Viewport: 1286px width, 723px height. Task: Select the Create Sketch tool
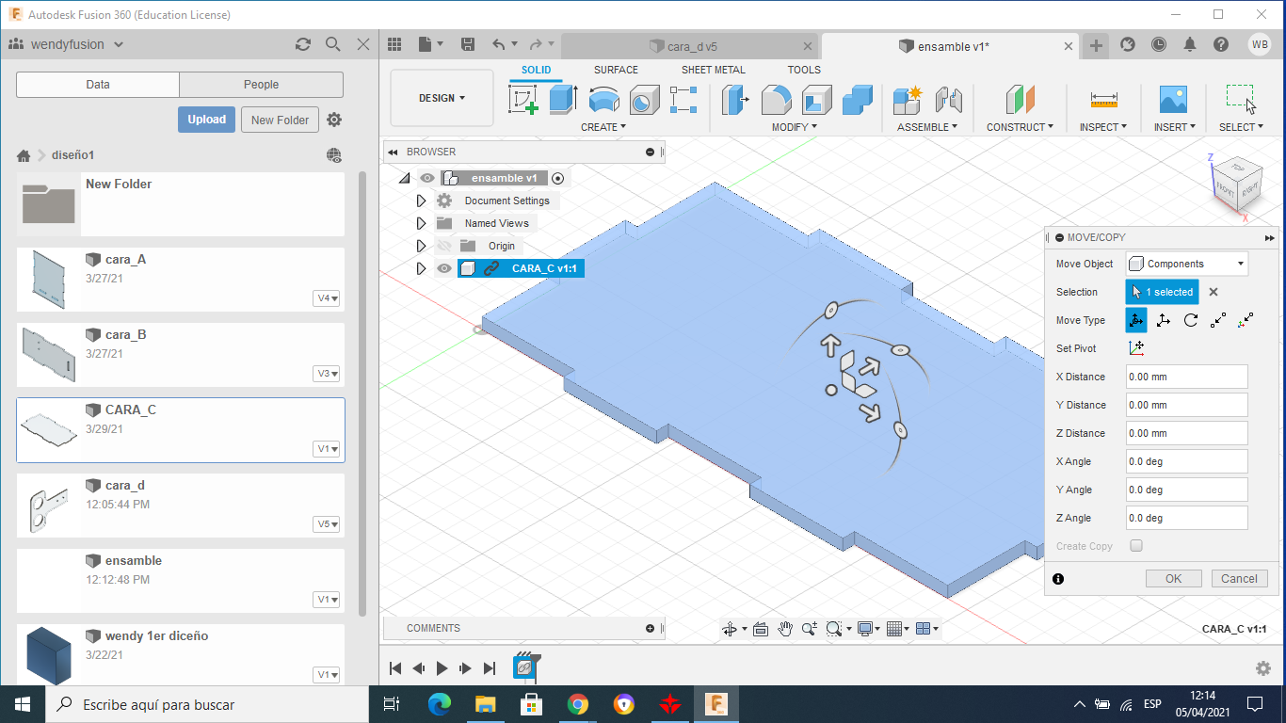[x=523, y=99]
